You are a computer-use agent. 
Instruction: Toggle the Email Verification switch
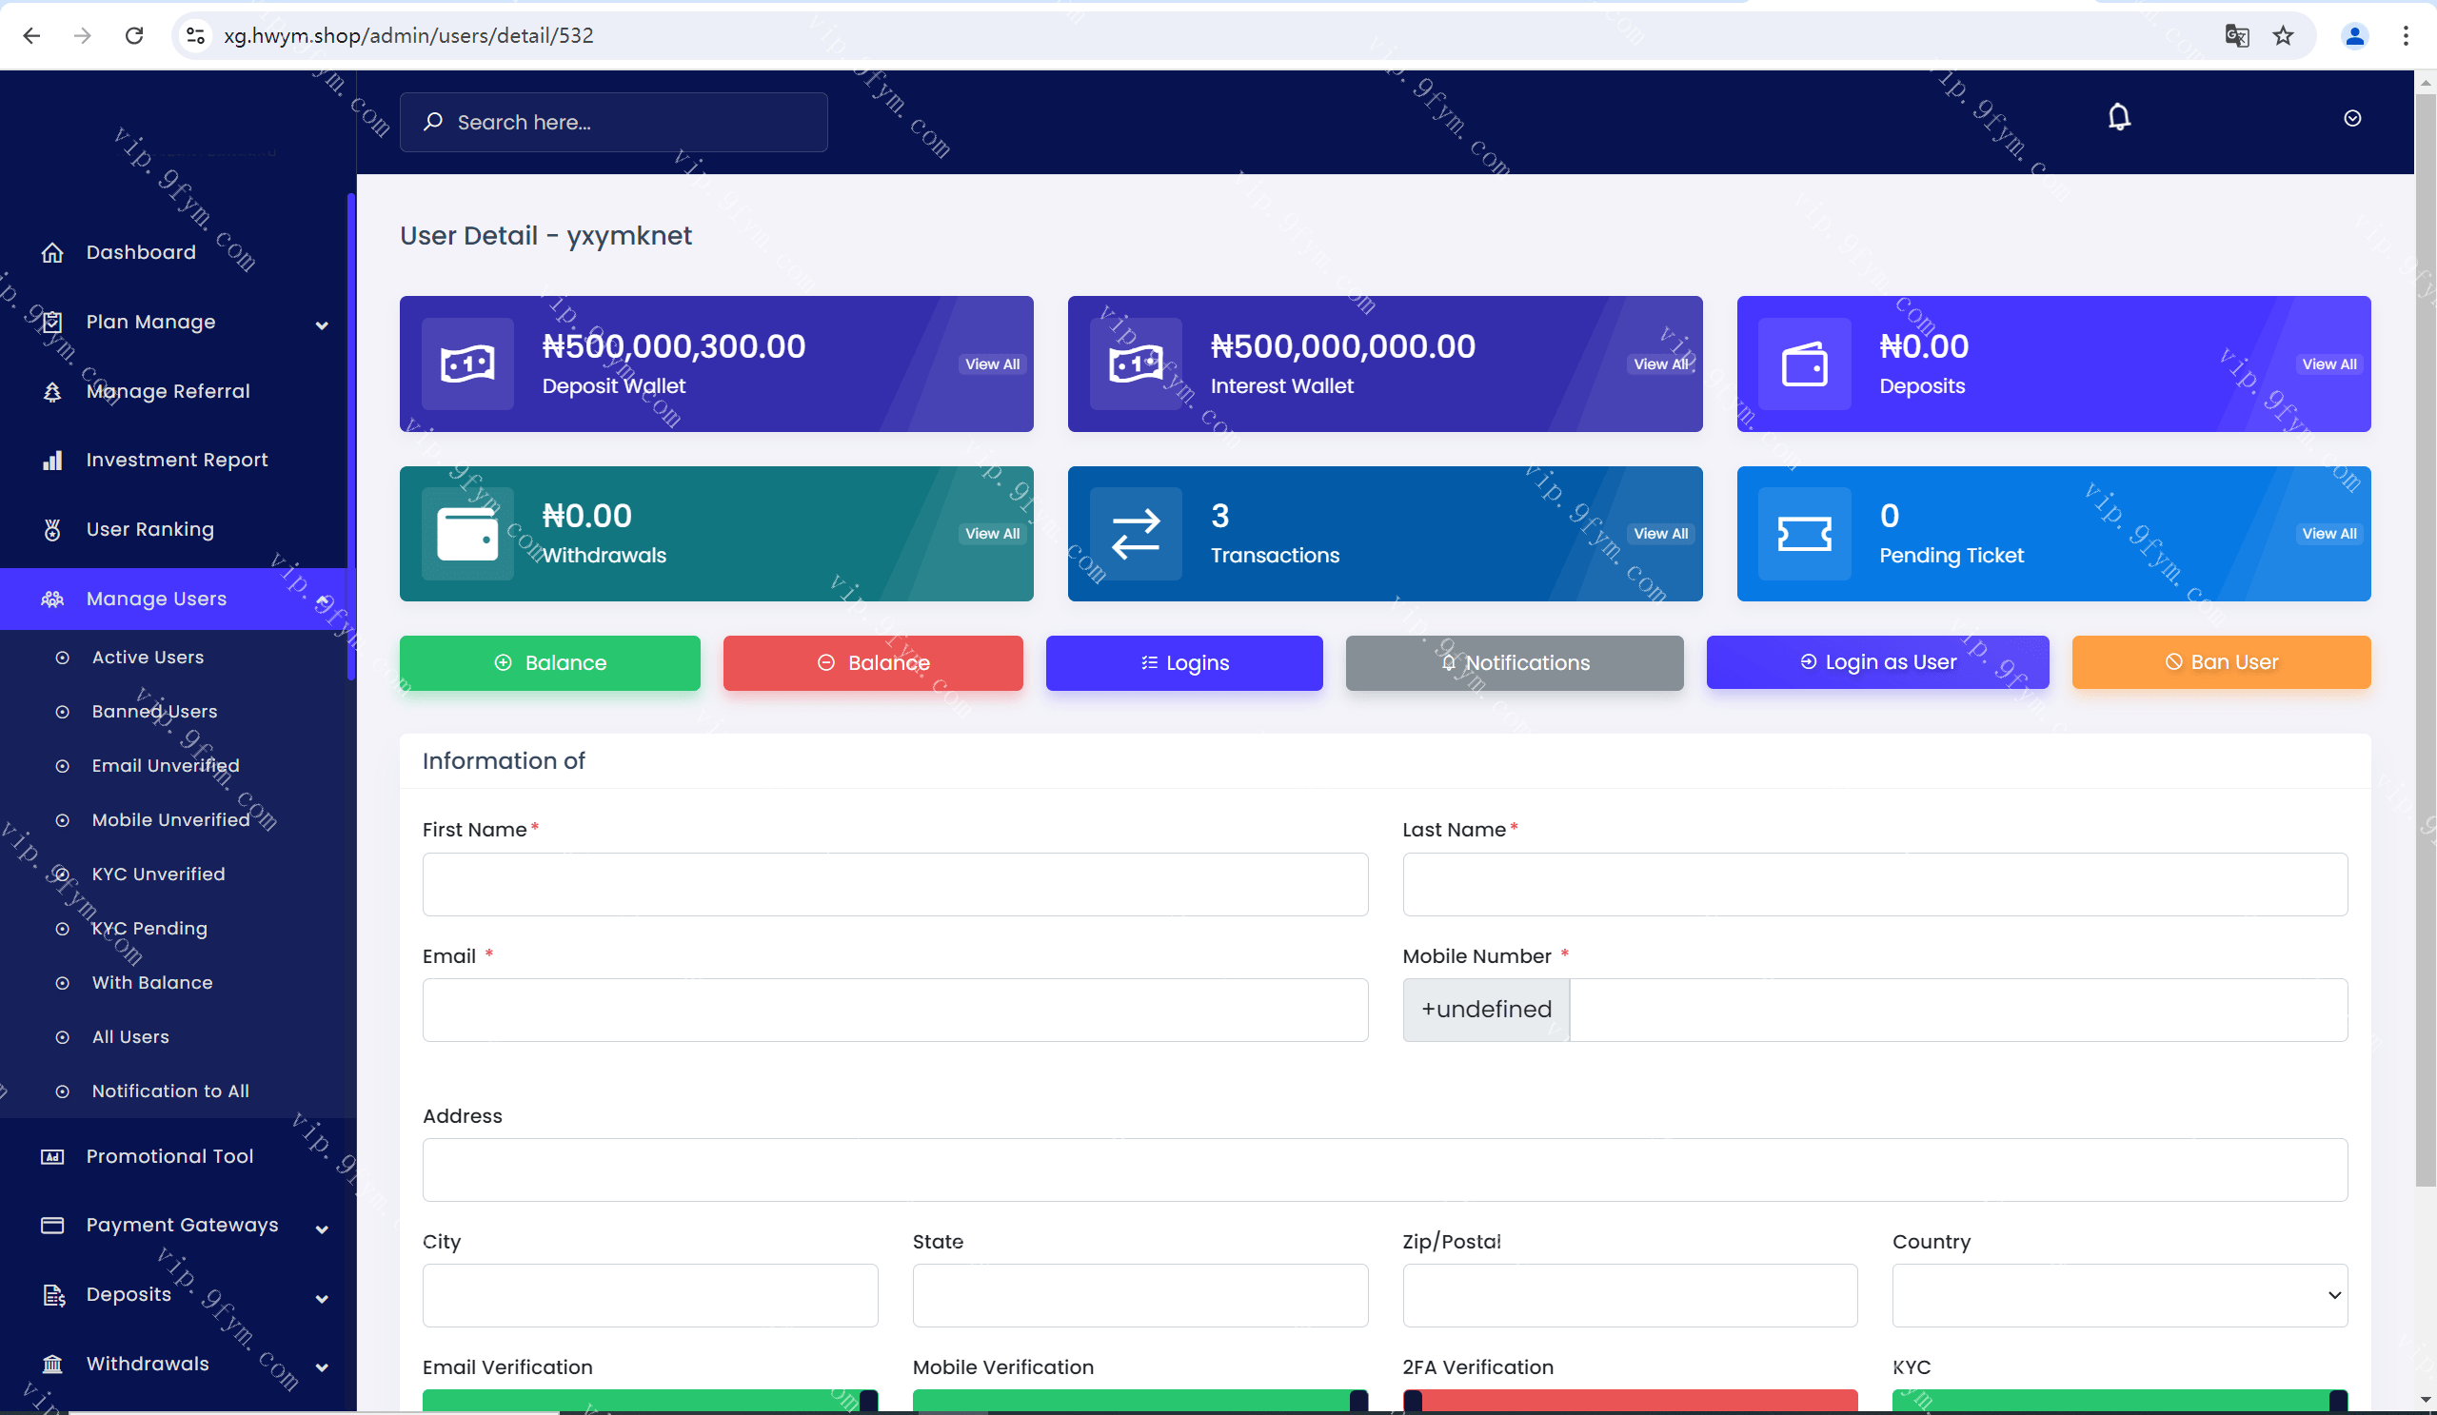tap(650, 1401)
